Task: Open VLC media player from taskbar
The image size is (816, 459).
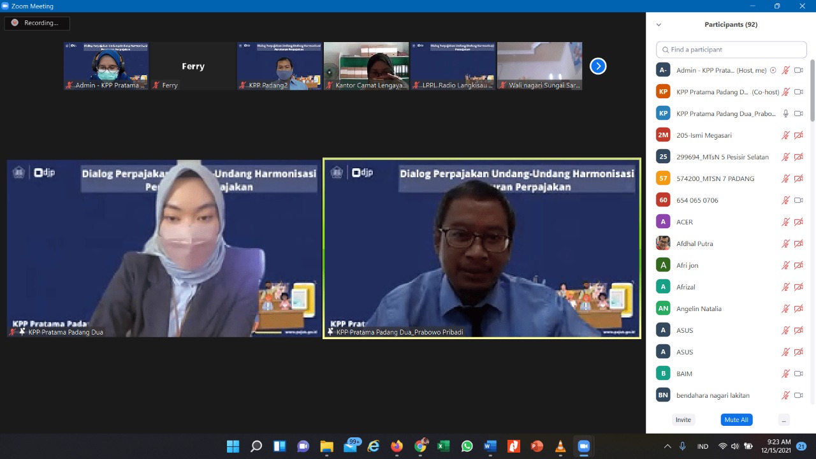Action: (560, 446)
